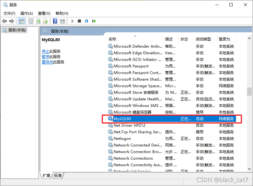Click the gear icon of MySQL80 row

(x=110, y=119)
